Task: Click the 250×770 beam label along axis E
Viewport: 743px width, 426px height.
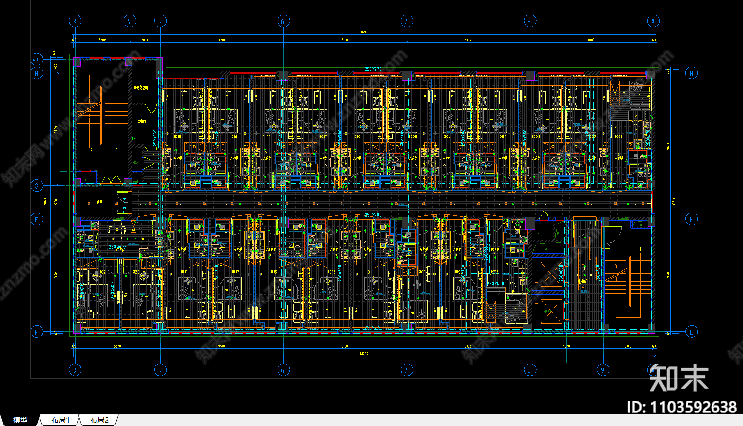Action: pos(373,328)
